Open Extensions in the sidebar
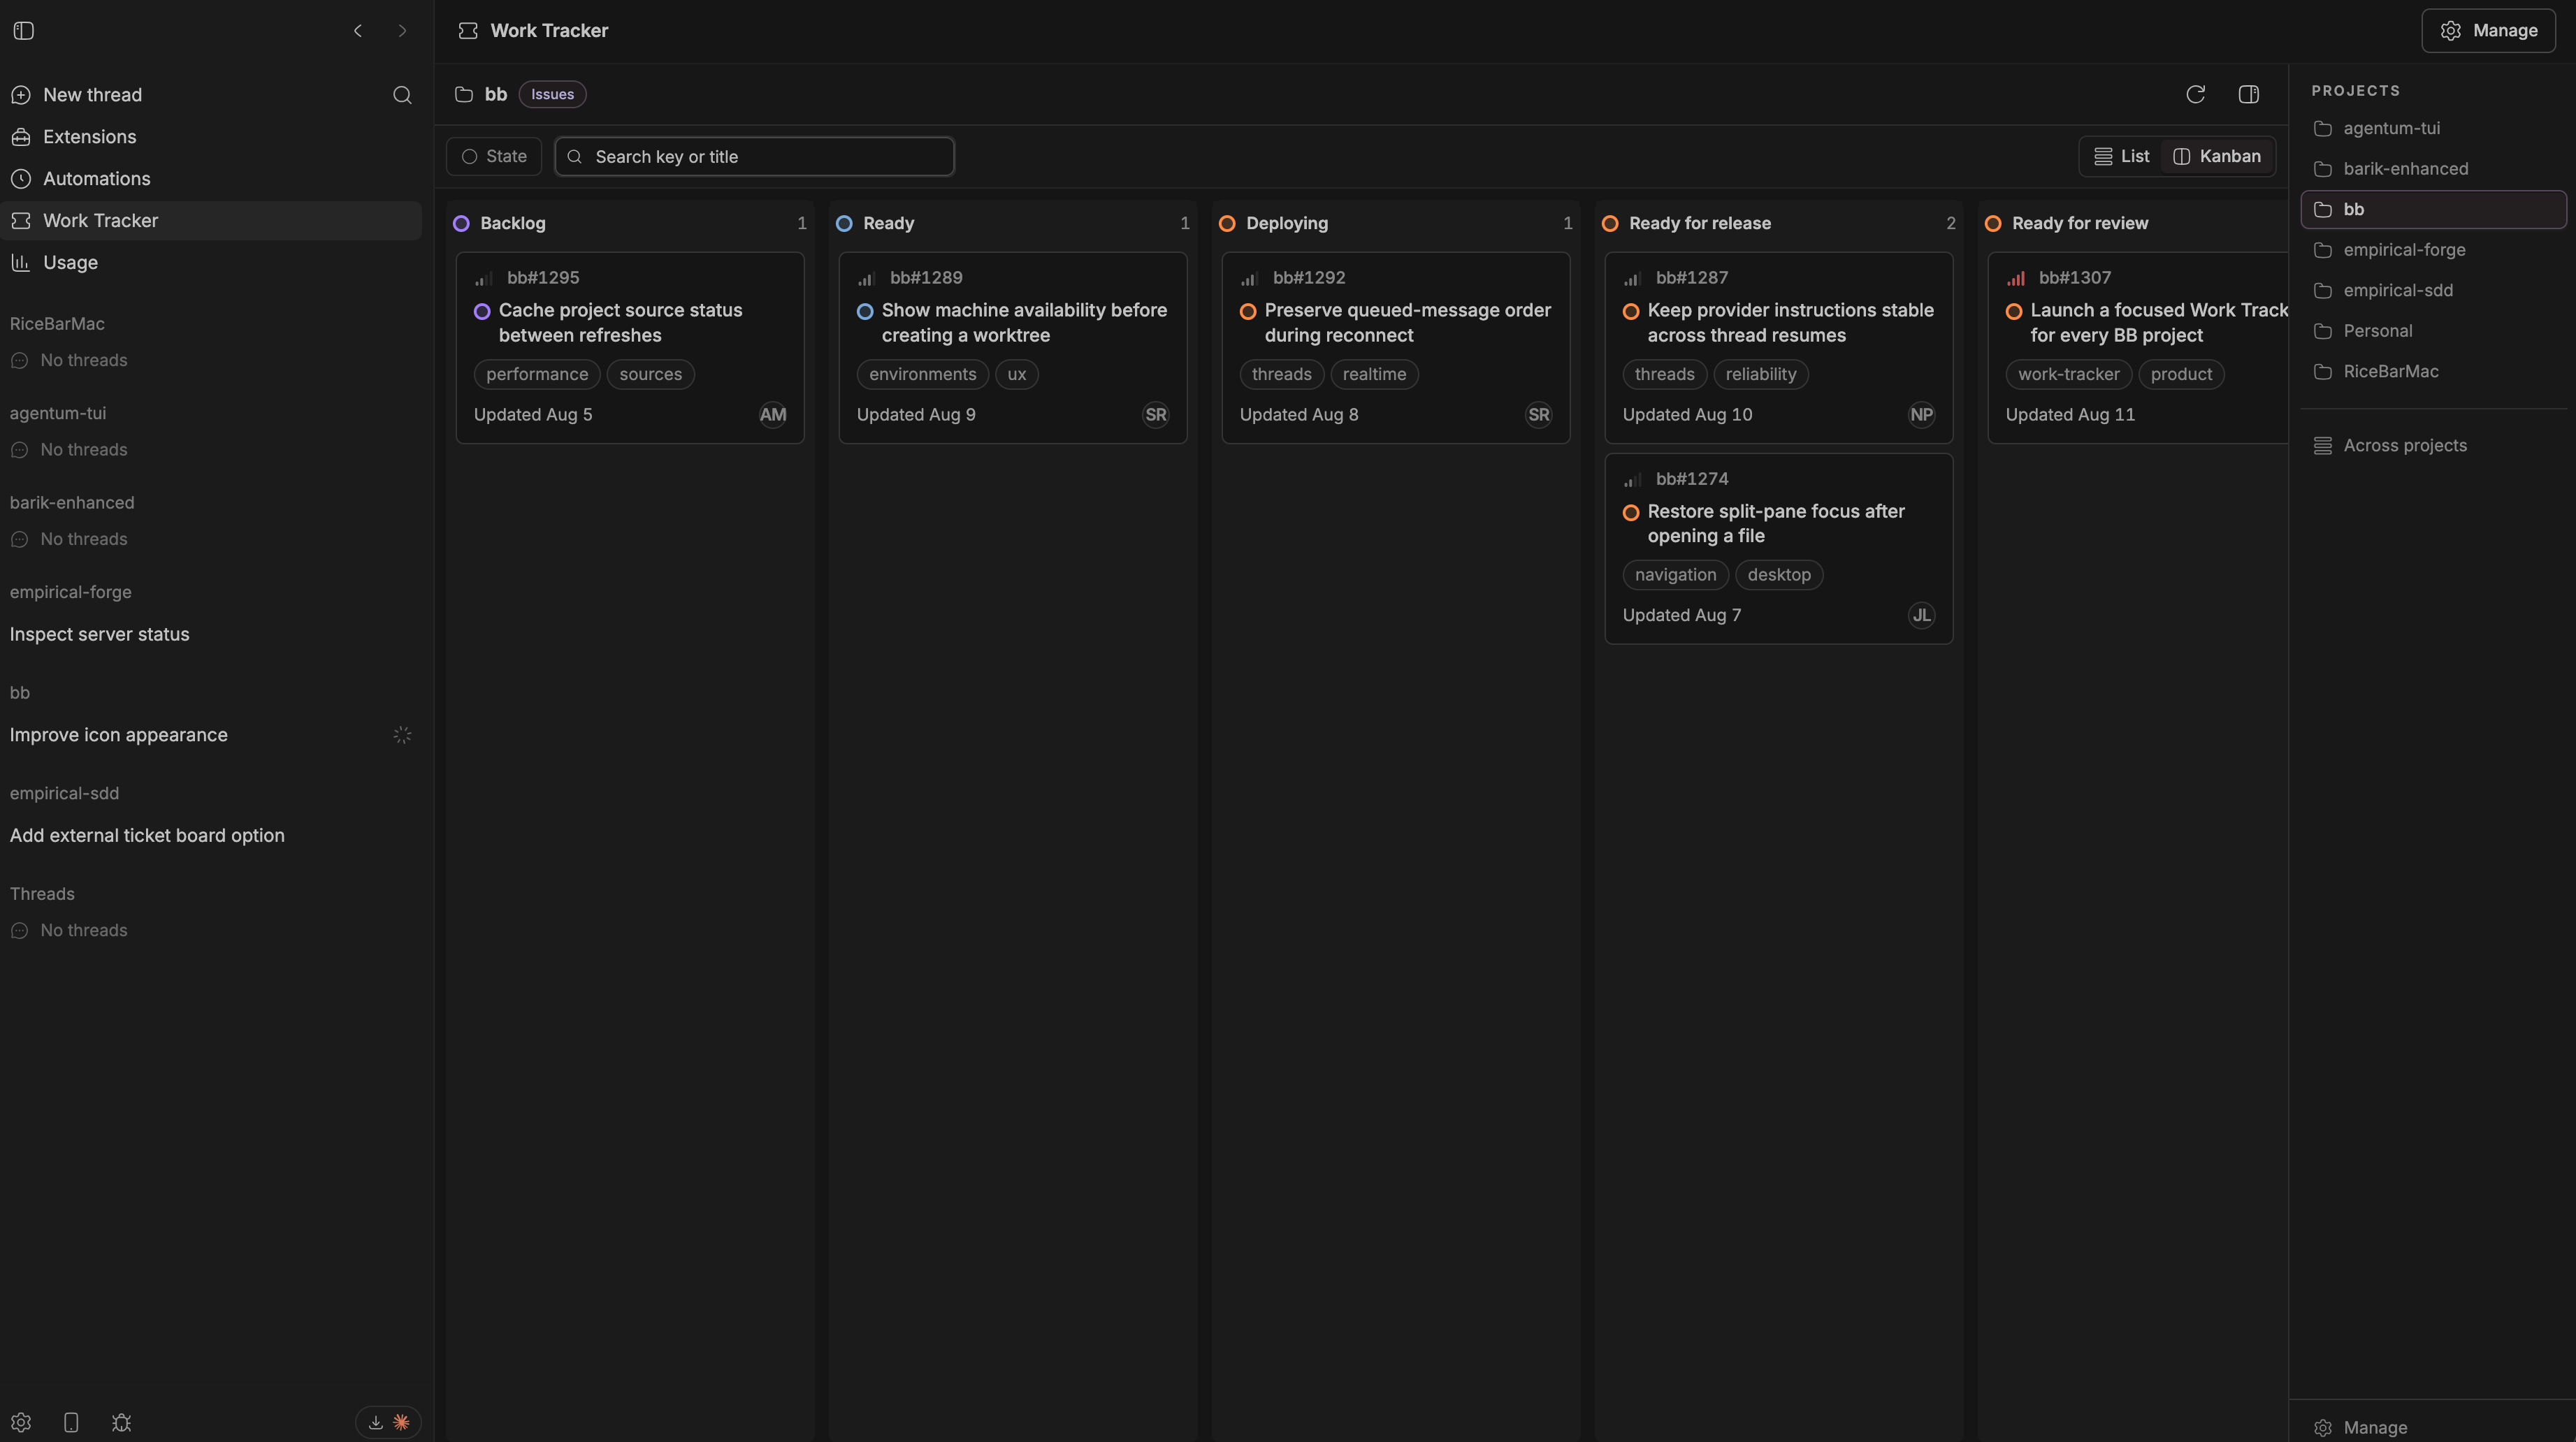The height and width of the screenshot is (1442, 2576). tap(211, 137)
